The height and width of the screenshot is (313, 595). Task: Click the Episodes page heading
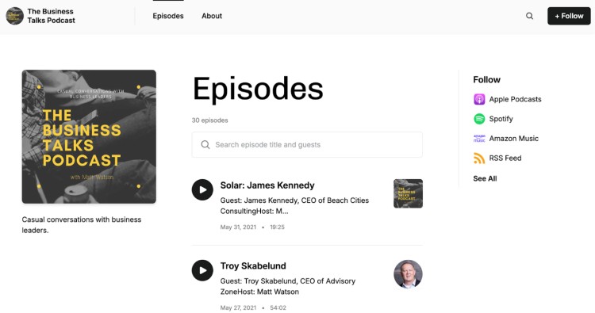pyautogui.click(x=258, y=89)
